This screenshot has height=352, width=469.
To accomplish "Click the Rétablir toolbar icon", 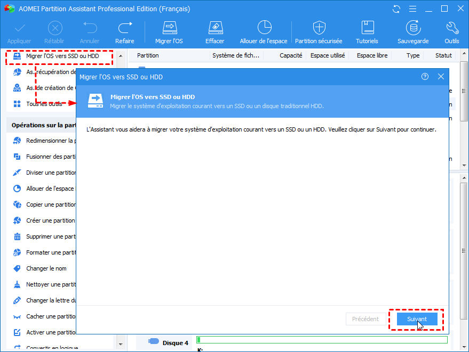I will (x=55, y=29).
